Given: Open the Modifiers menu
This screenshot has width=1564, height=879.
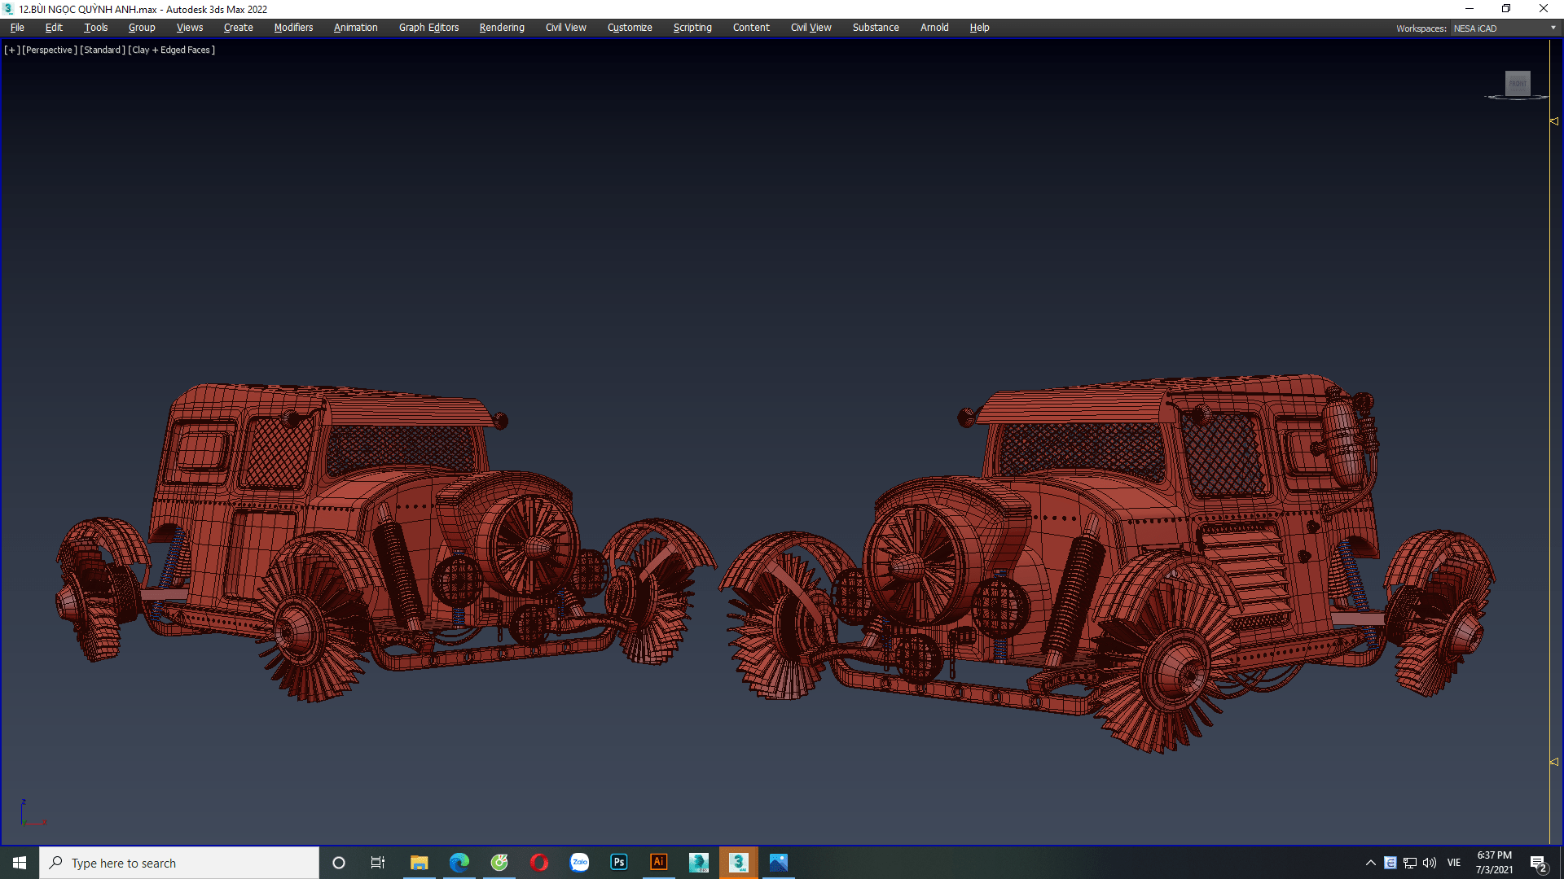Looking at the screenshot, I should pos(293,28).
